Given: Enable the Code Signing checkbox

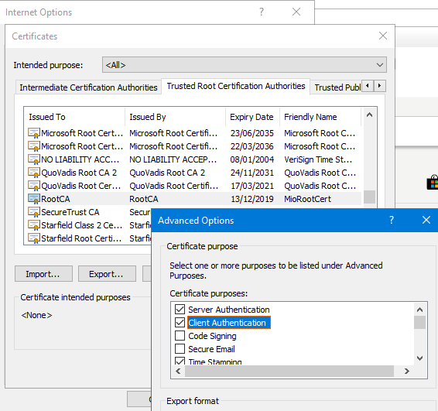Looking at the screenshot, I should point(180,336).
